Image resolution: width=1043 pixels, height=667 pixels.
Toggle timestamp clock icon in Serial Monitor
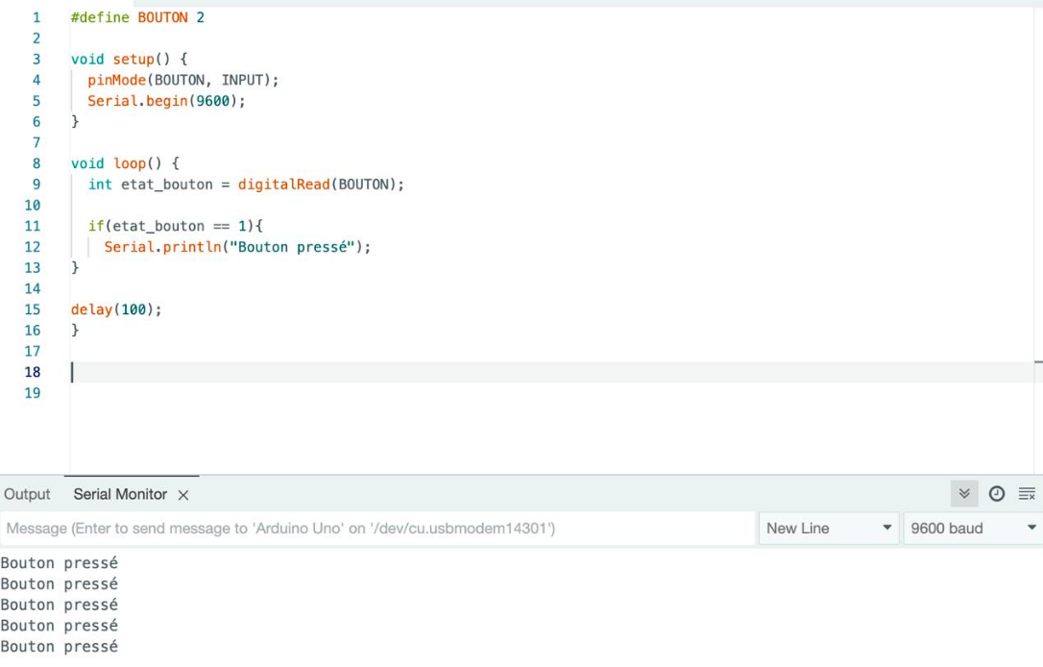tap(997, 494)
